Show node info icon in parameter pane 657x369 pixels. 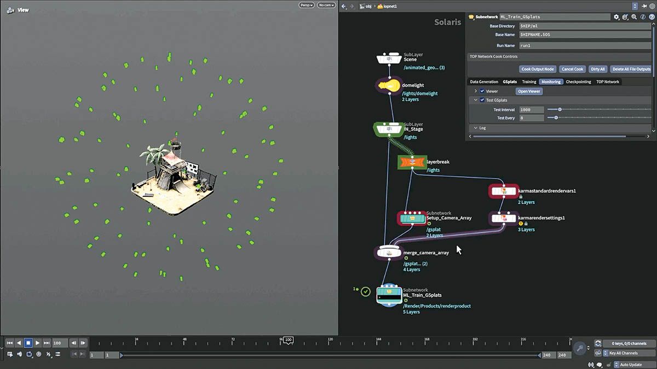point(643,17)
